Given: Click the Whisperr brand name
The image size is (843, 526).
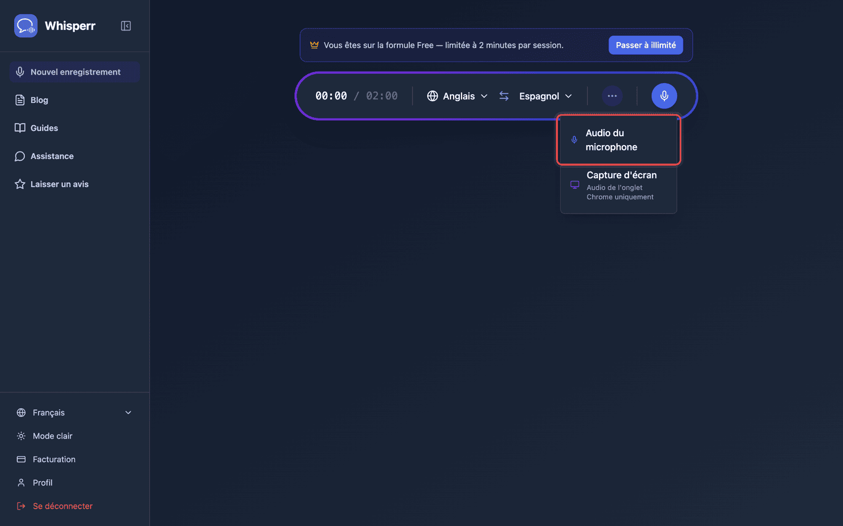Looking at the screenshot, I should pos(70,26).
